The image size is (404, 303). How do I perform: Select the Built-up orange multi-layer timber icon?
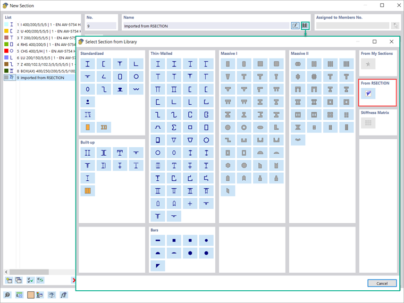88,191
